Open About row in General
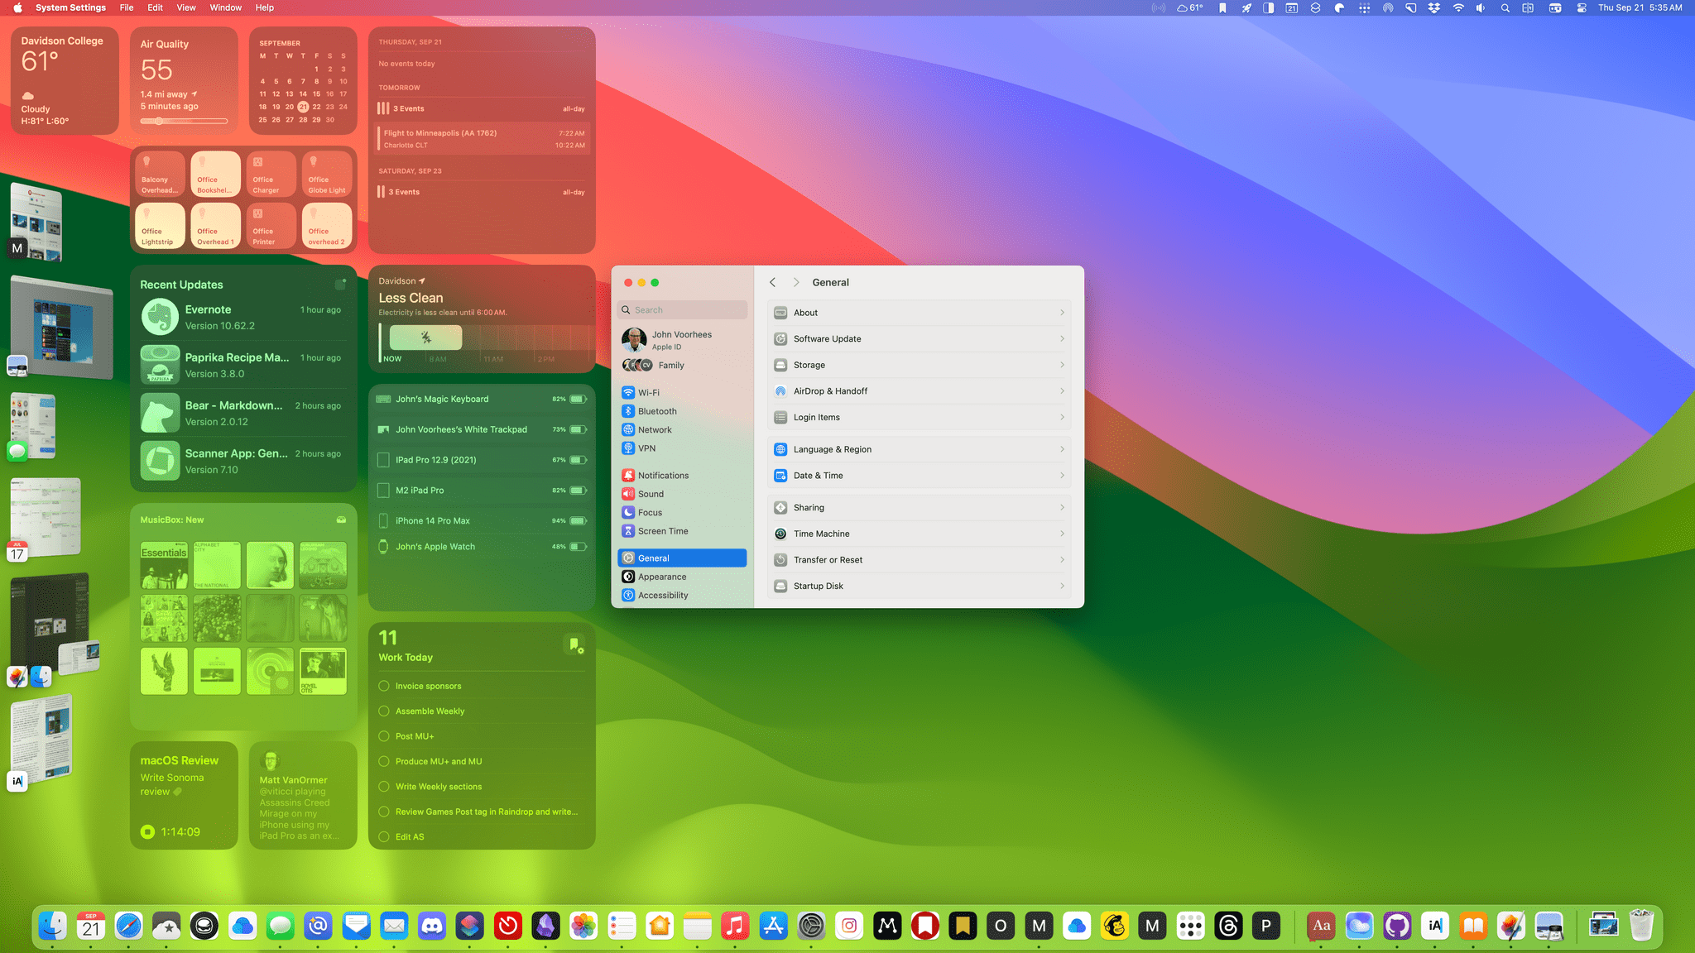Viewport: 1695px width, 953px height. 919,313
